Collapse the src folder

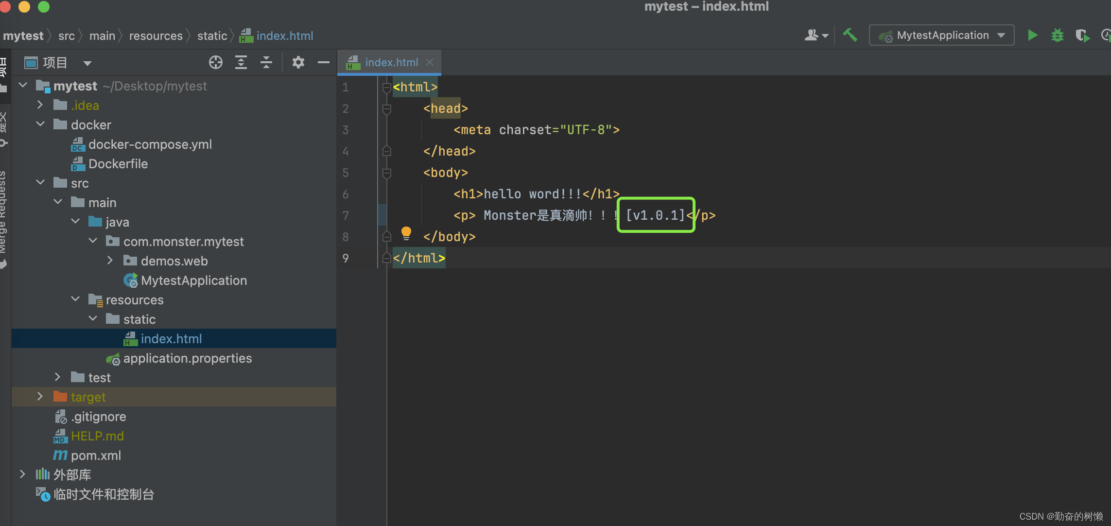pyautogui.click(x=40, y=183)
